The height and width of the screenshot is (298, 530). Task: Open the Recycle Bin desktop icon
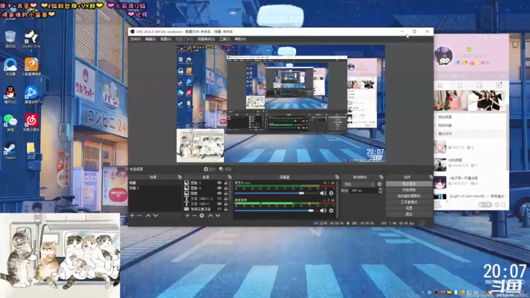11,39
